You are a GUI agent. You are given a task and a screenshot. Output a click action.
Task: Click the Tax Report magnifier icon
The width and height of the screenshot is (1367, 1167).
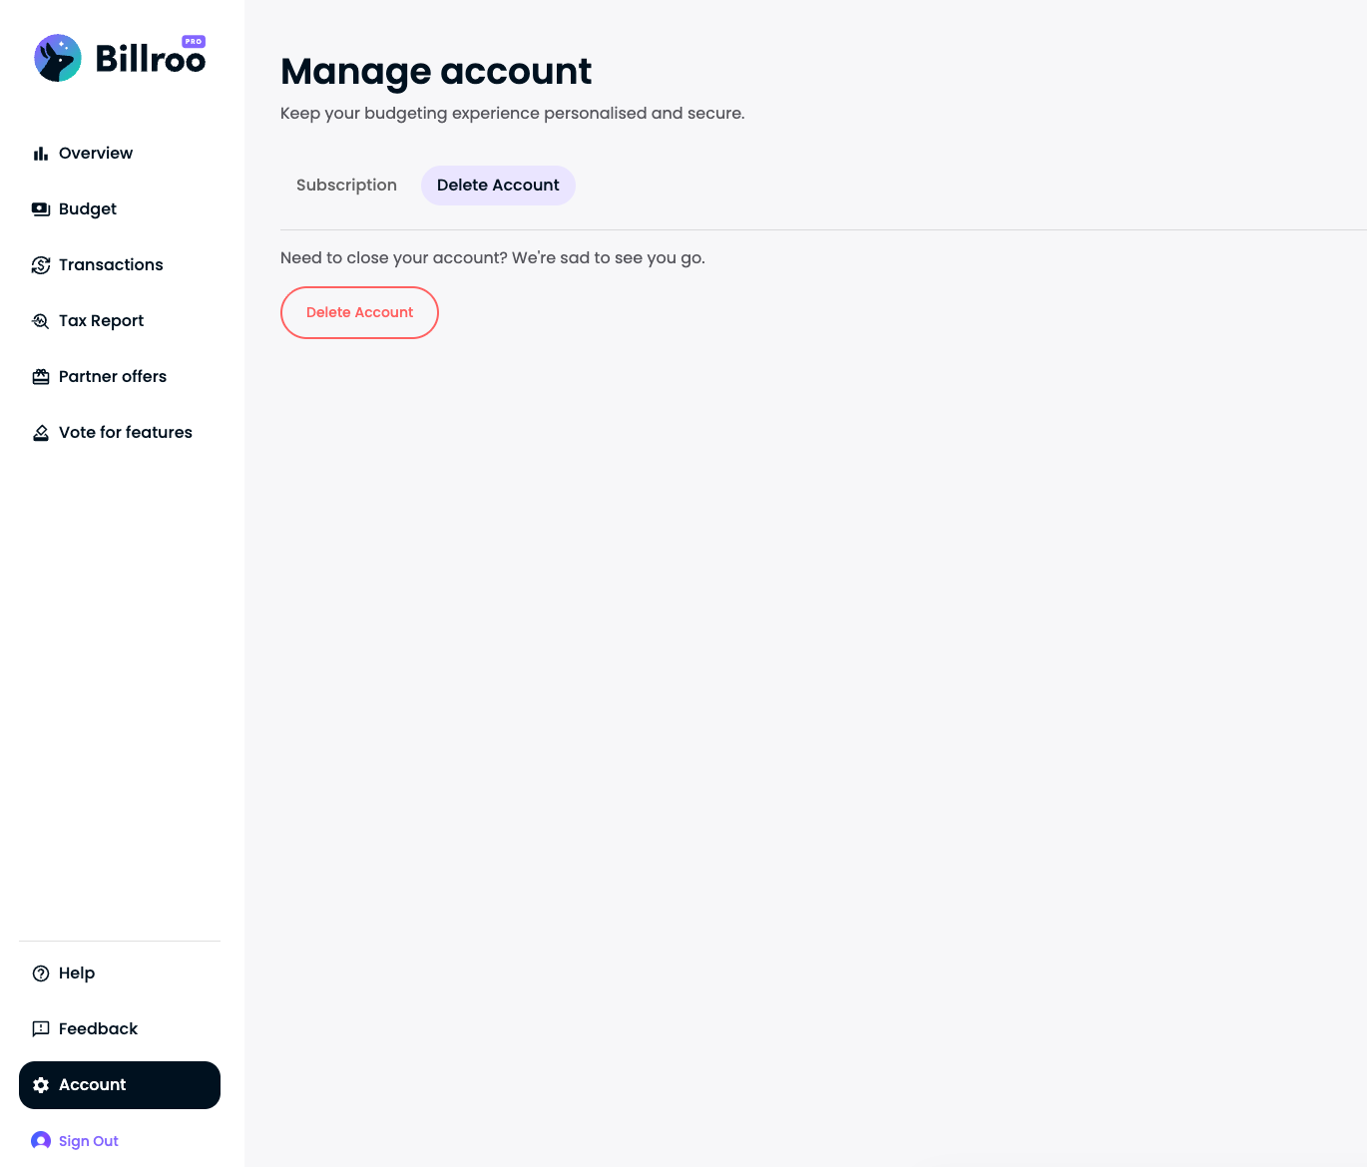pos(41,321)
